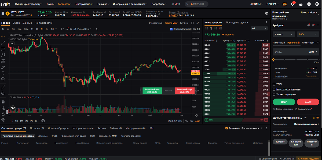The width and height of the screenshot is (322, 160).
Task: Expand the АКТИВЫ header menu
Action: coord(257,4)
